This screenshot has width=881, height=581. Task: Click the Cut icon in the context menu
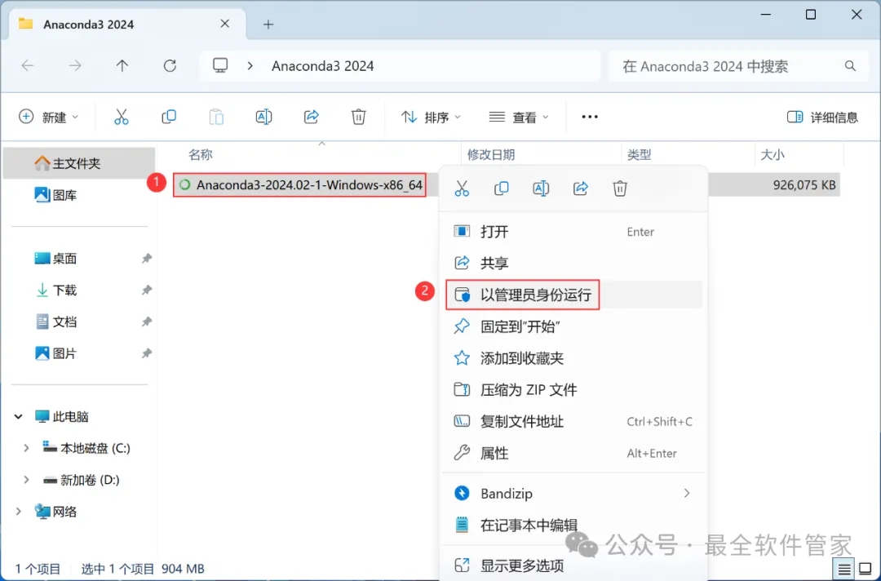coord(462,188)
